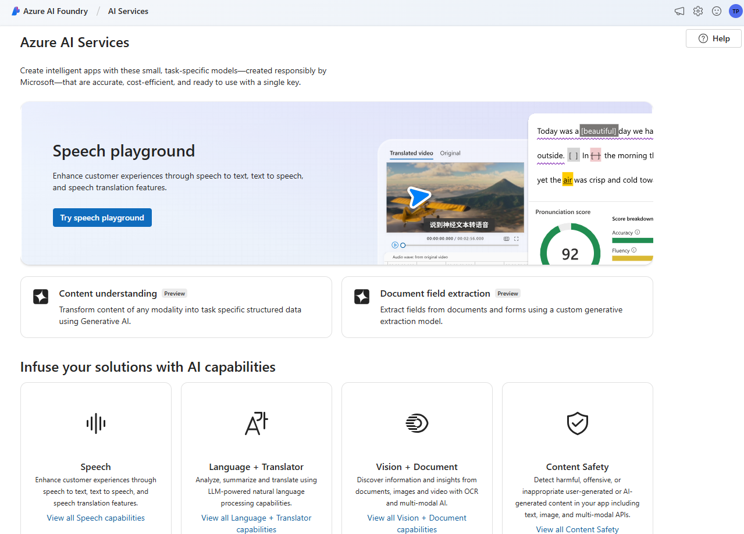Viewport: 744px width, 534px height.
Task: Click the Speech card heading
Action: tap(96, 467)
